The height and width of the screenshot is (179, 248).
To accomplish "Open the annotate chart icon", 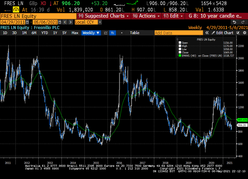I will (238, 33).
